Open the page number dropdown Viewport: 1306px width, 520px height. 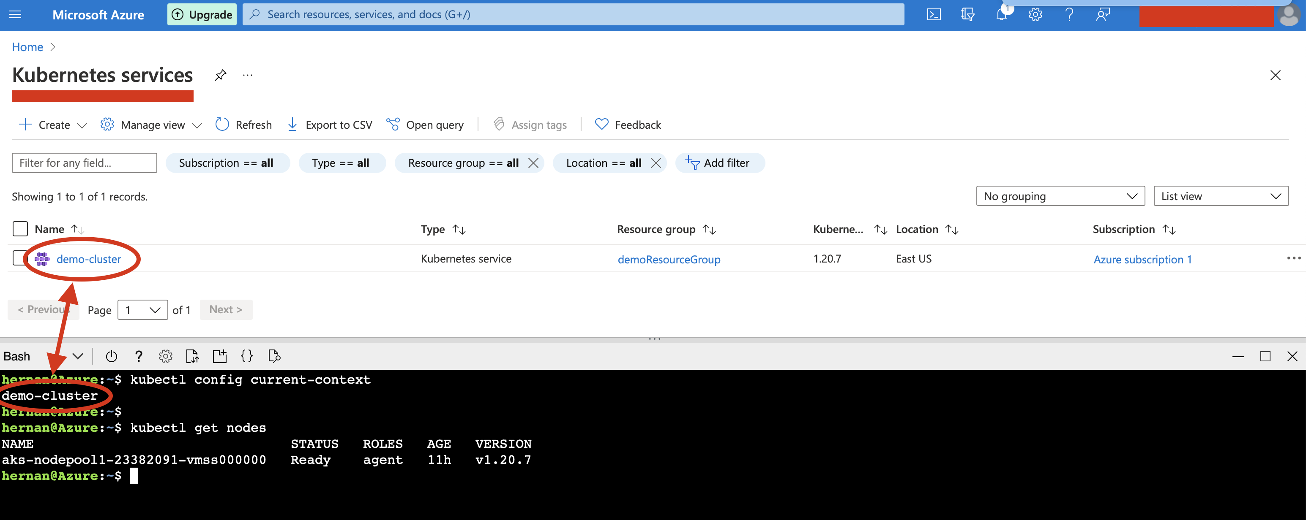(142, 310)
